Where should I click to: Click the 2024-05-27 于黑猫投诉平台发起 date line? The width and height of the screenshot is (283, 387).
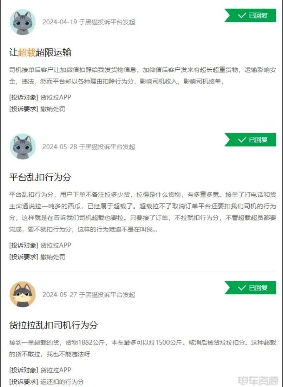click(89, 294)
